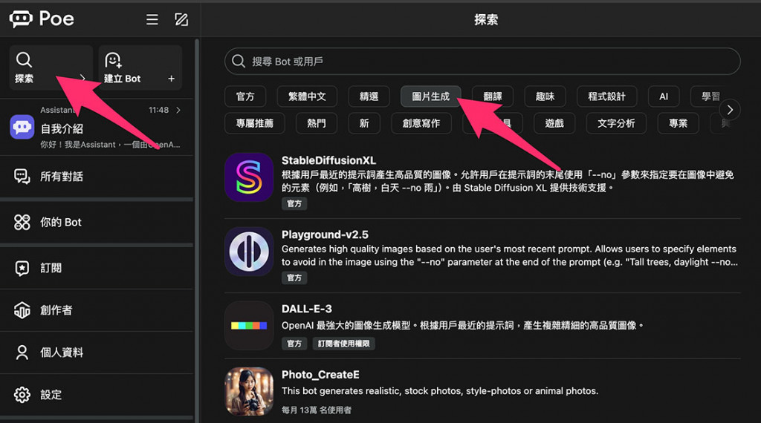Click the 所有對話 chat bubbles icon
The width and height of the screenshot is (761, 423).
click(22, 177)
